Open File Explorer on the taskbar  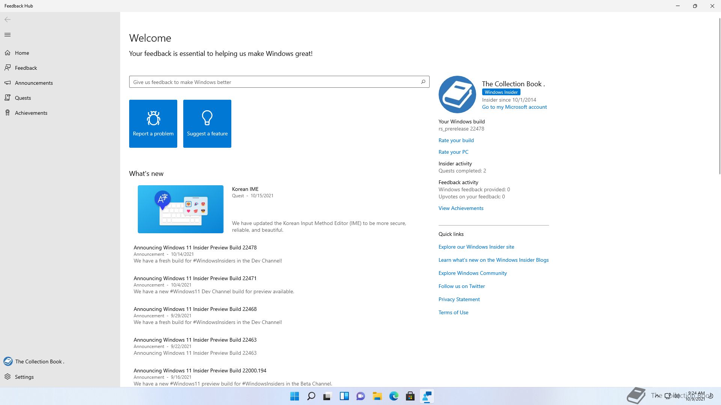[x=377, y=396]
